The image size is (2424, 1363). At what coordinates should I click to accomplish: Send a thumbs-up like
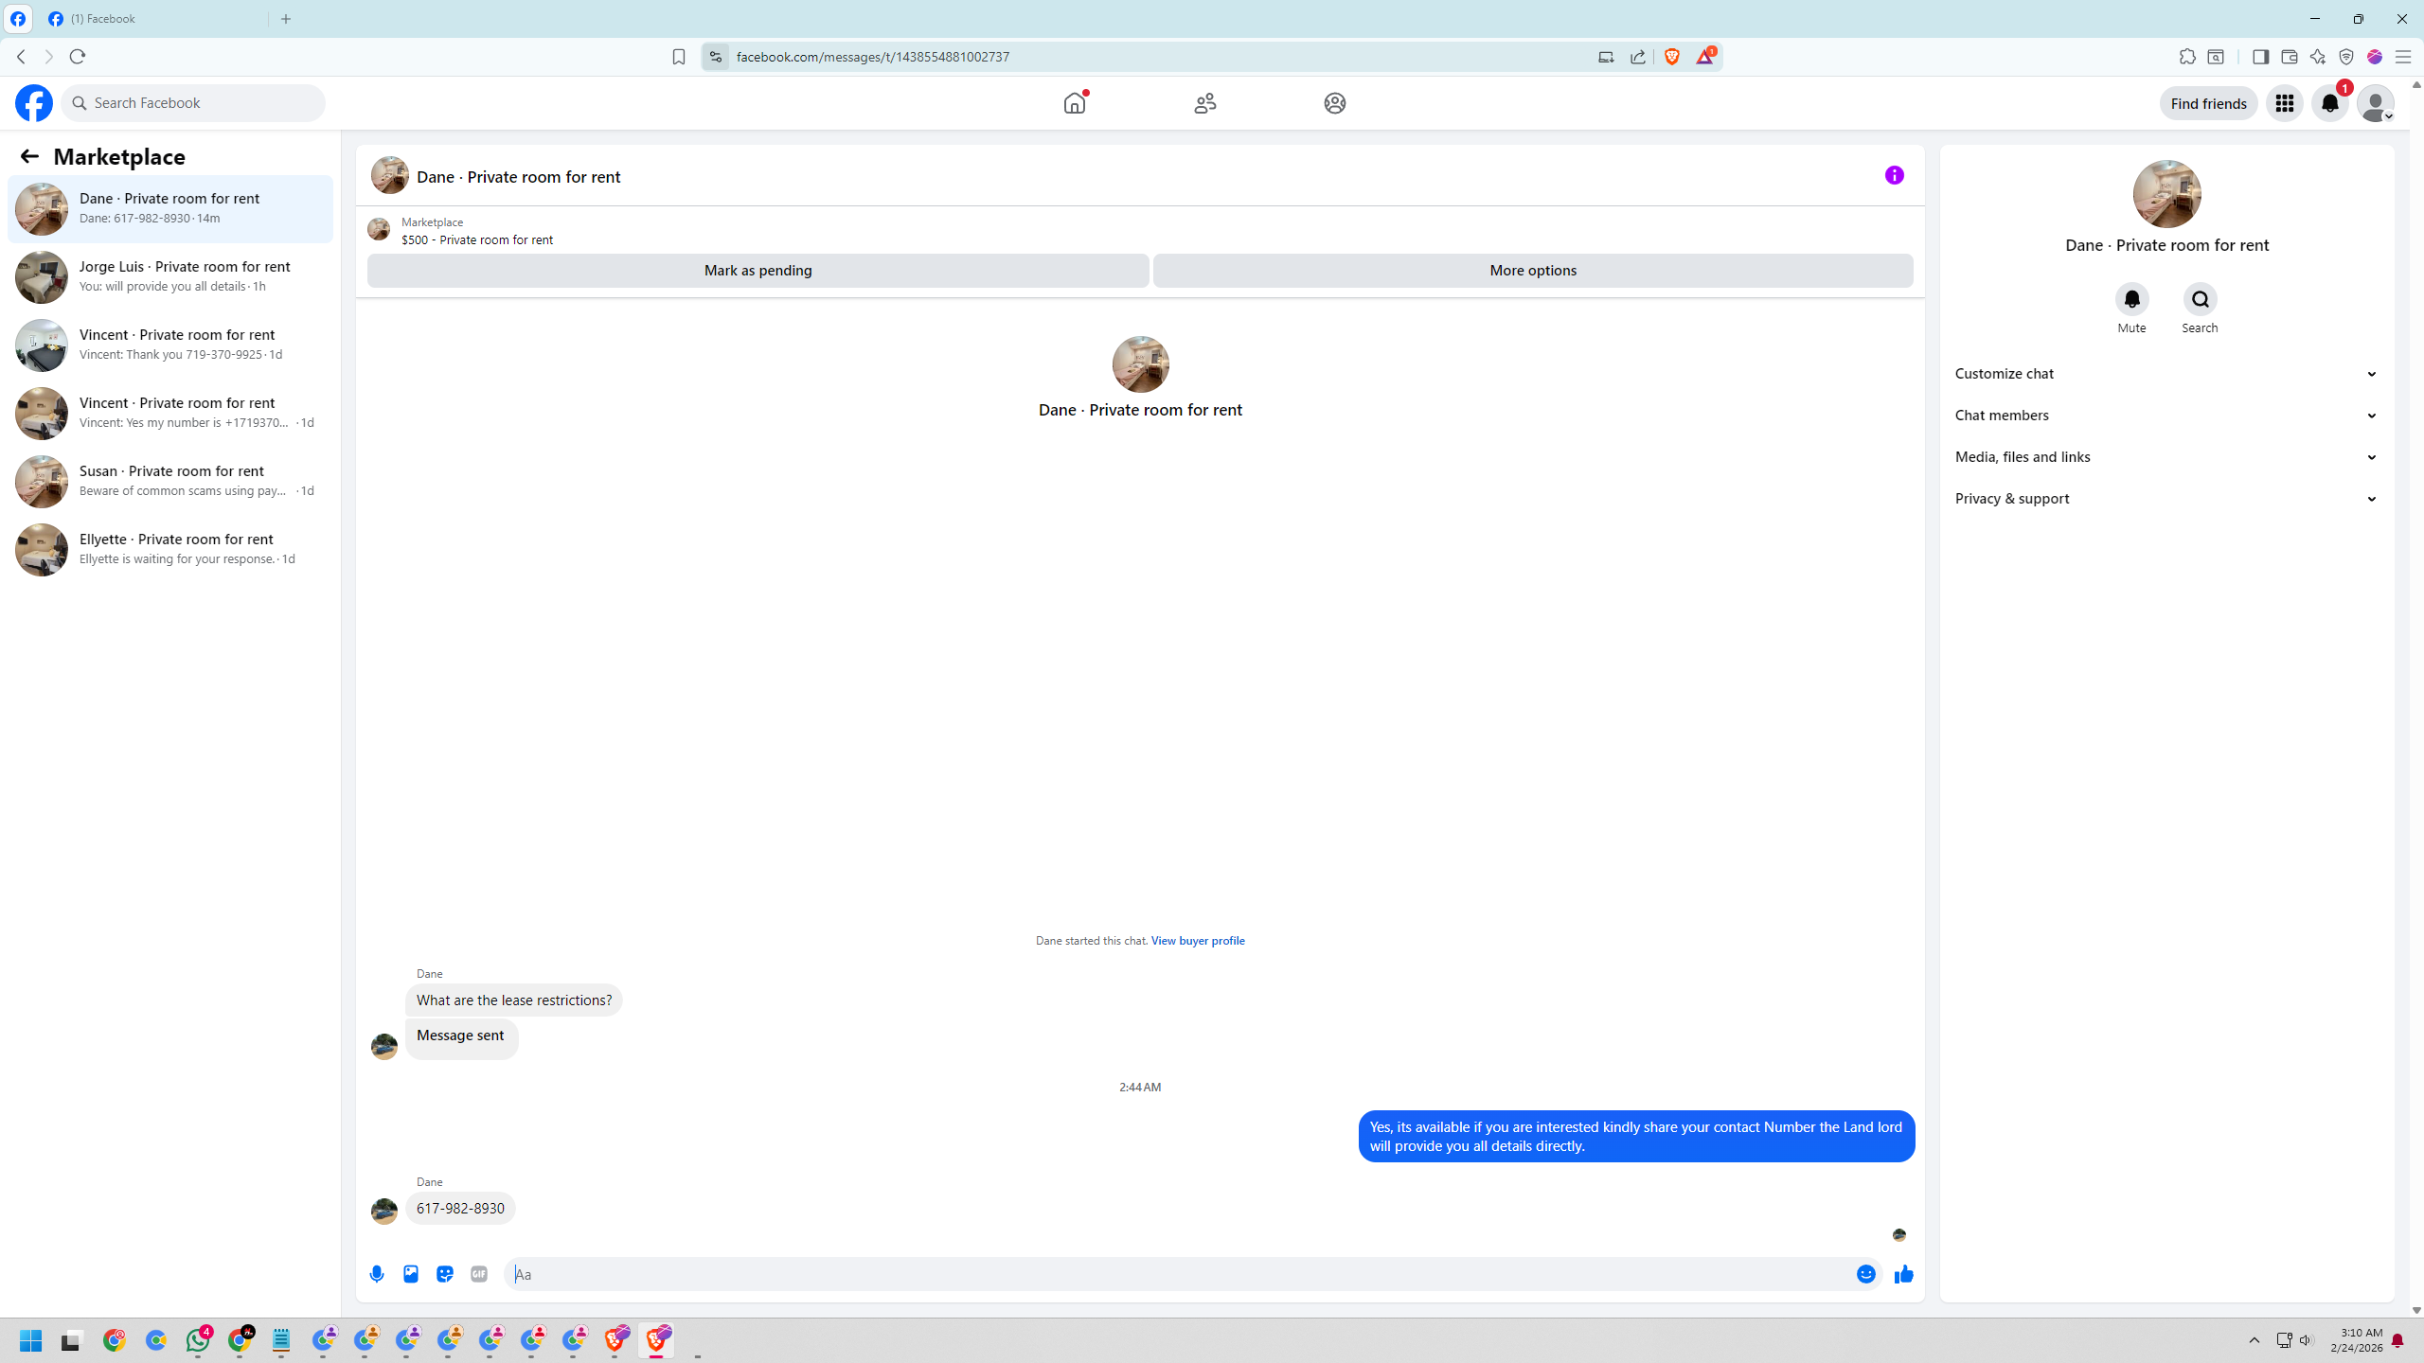(1903, 1274)
